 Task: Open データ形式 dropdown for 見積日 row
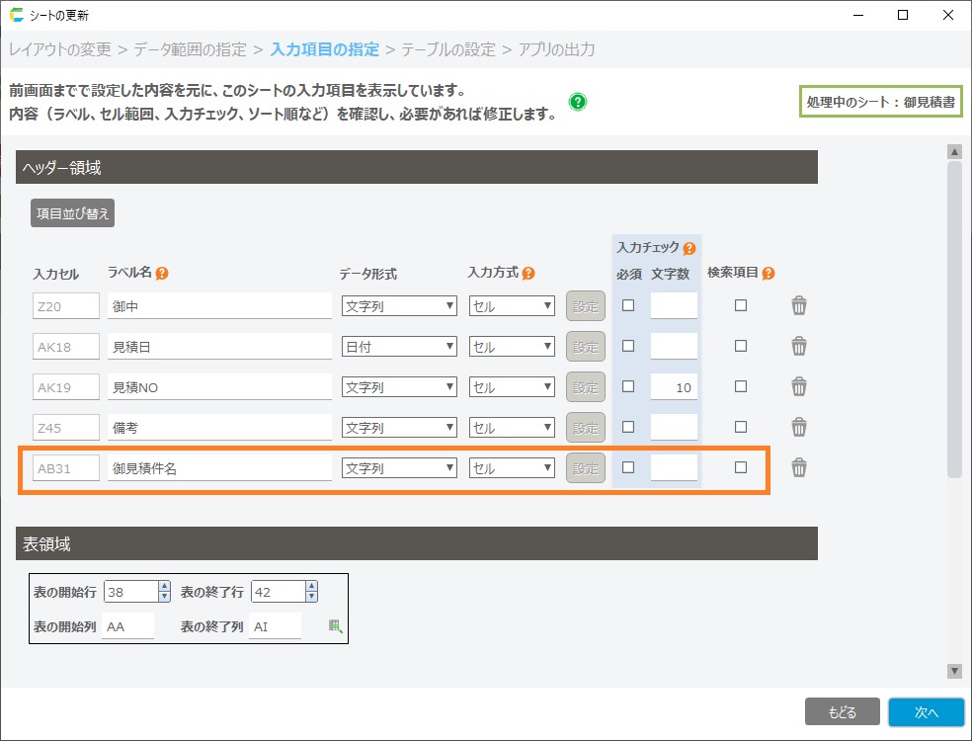point(399,347)
